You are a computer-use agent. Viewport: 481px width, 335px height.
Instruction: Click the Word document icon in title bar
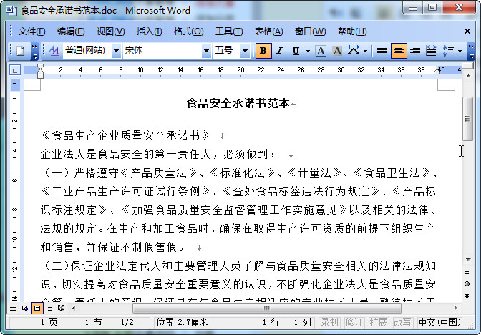11,10
